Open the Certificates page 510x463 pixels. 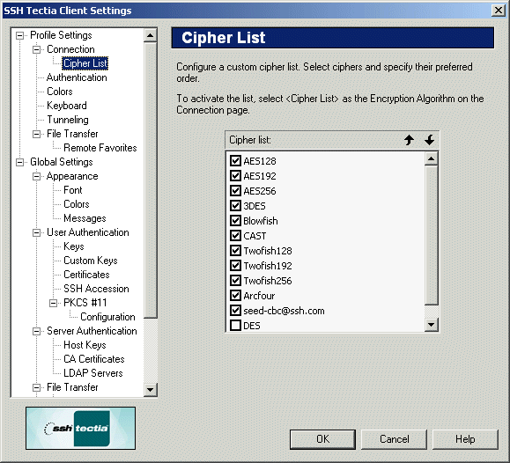point(86,275)
